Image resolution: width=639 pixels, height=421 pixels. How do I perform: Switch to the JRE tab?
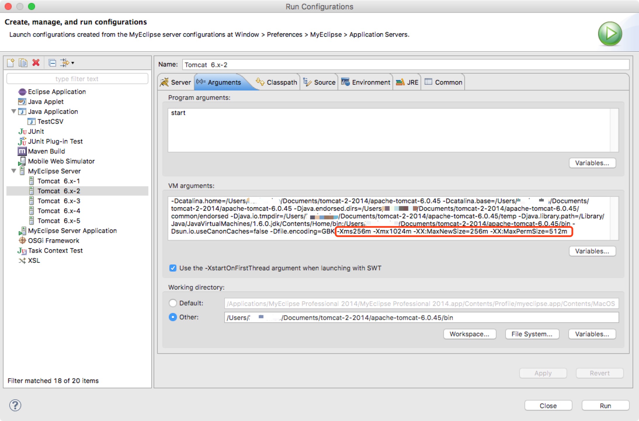click(407, 82)
